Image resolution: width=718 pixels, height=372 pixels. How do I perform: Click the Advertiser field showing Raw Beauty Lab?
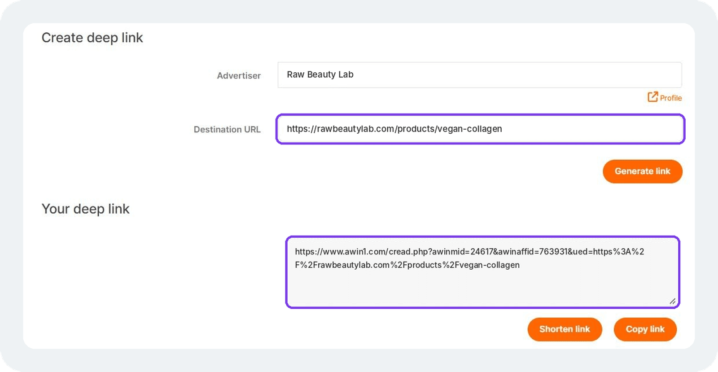480,75
